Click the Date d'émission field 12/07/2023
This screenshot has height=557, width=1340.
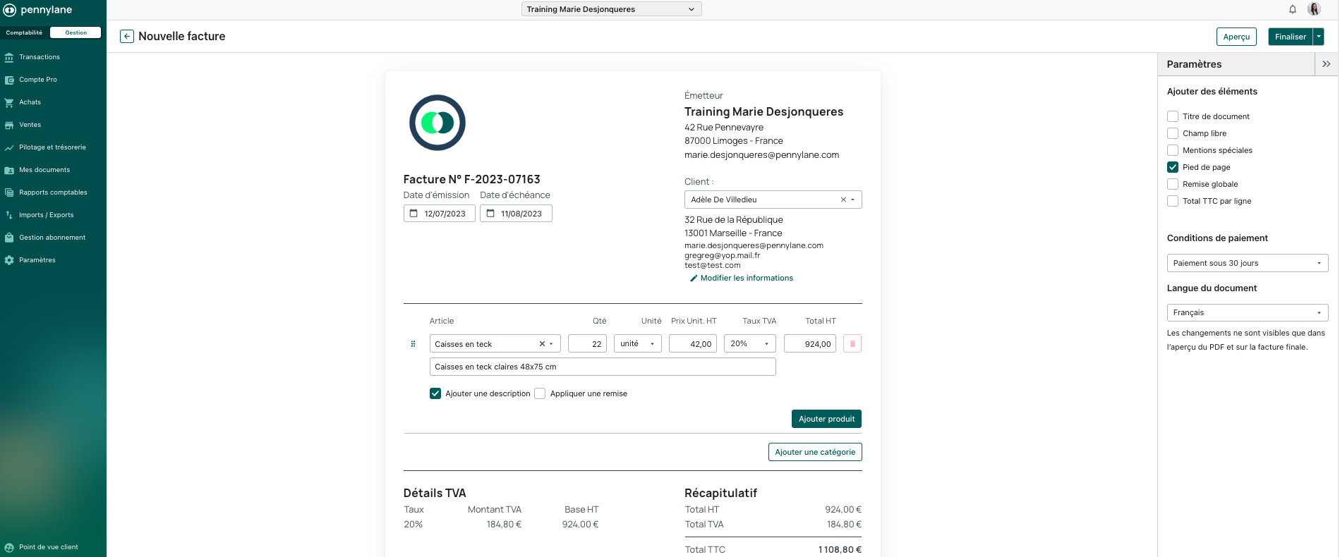(x=440, y=214)
